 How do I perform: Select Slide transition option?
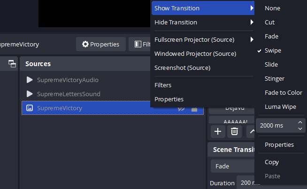point(281,65)
